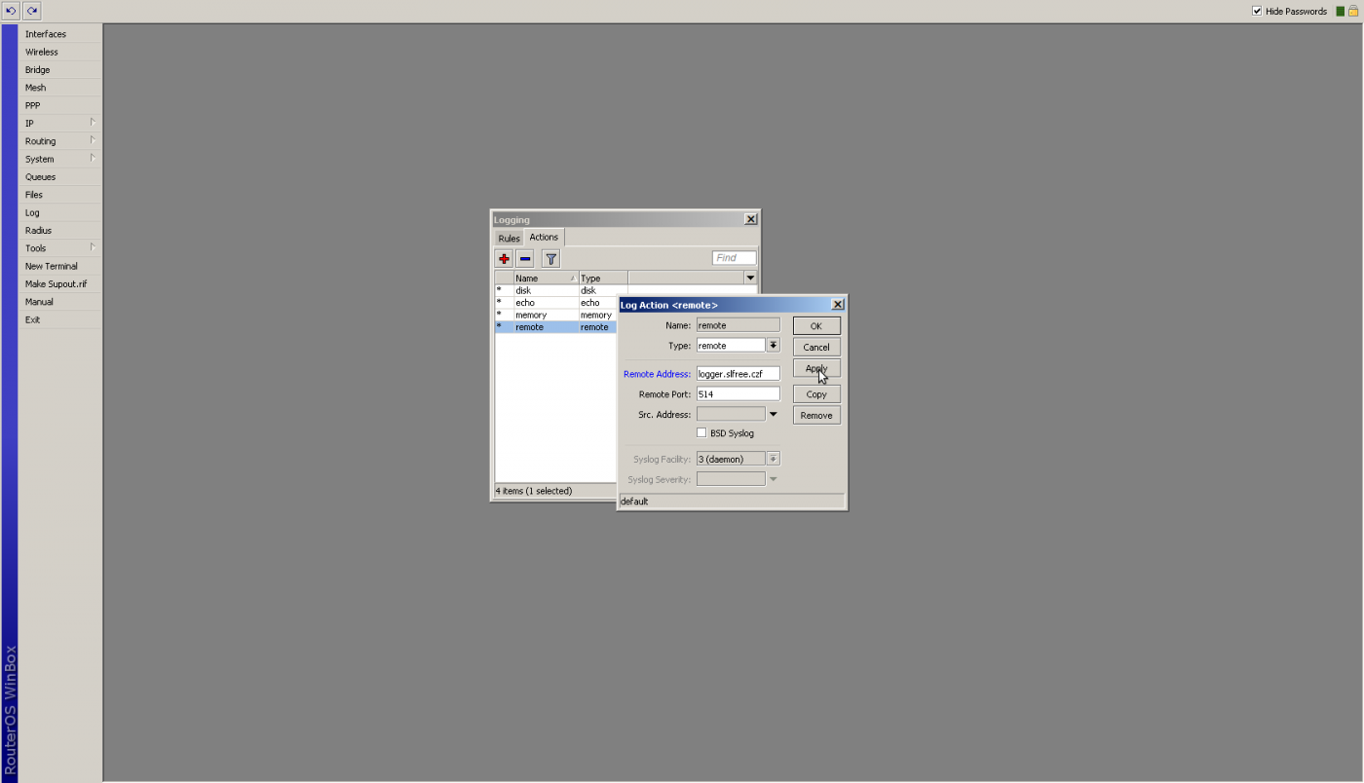Click the Copy button
This screenshot has width=1364, height=783.
click(816, 394)
